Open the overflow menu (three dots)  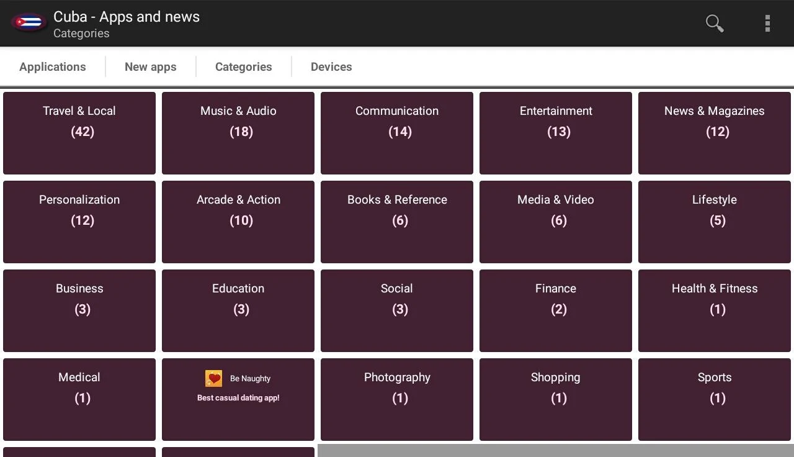pos(767,23)
